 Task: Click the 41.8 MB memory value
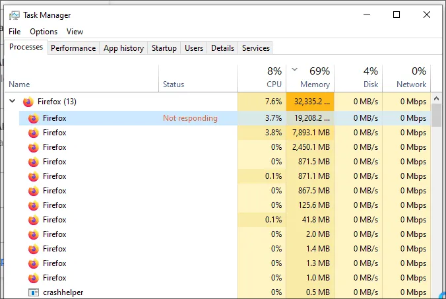click(316, 220)
